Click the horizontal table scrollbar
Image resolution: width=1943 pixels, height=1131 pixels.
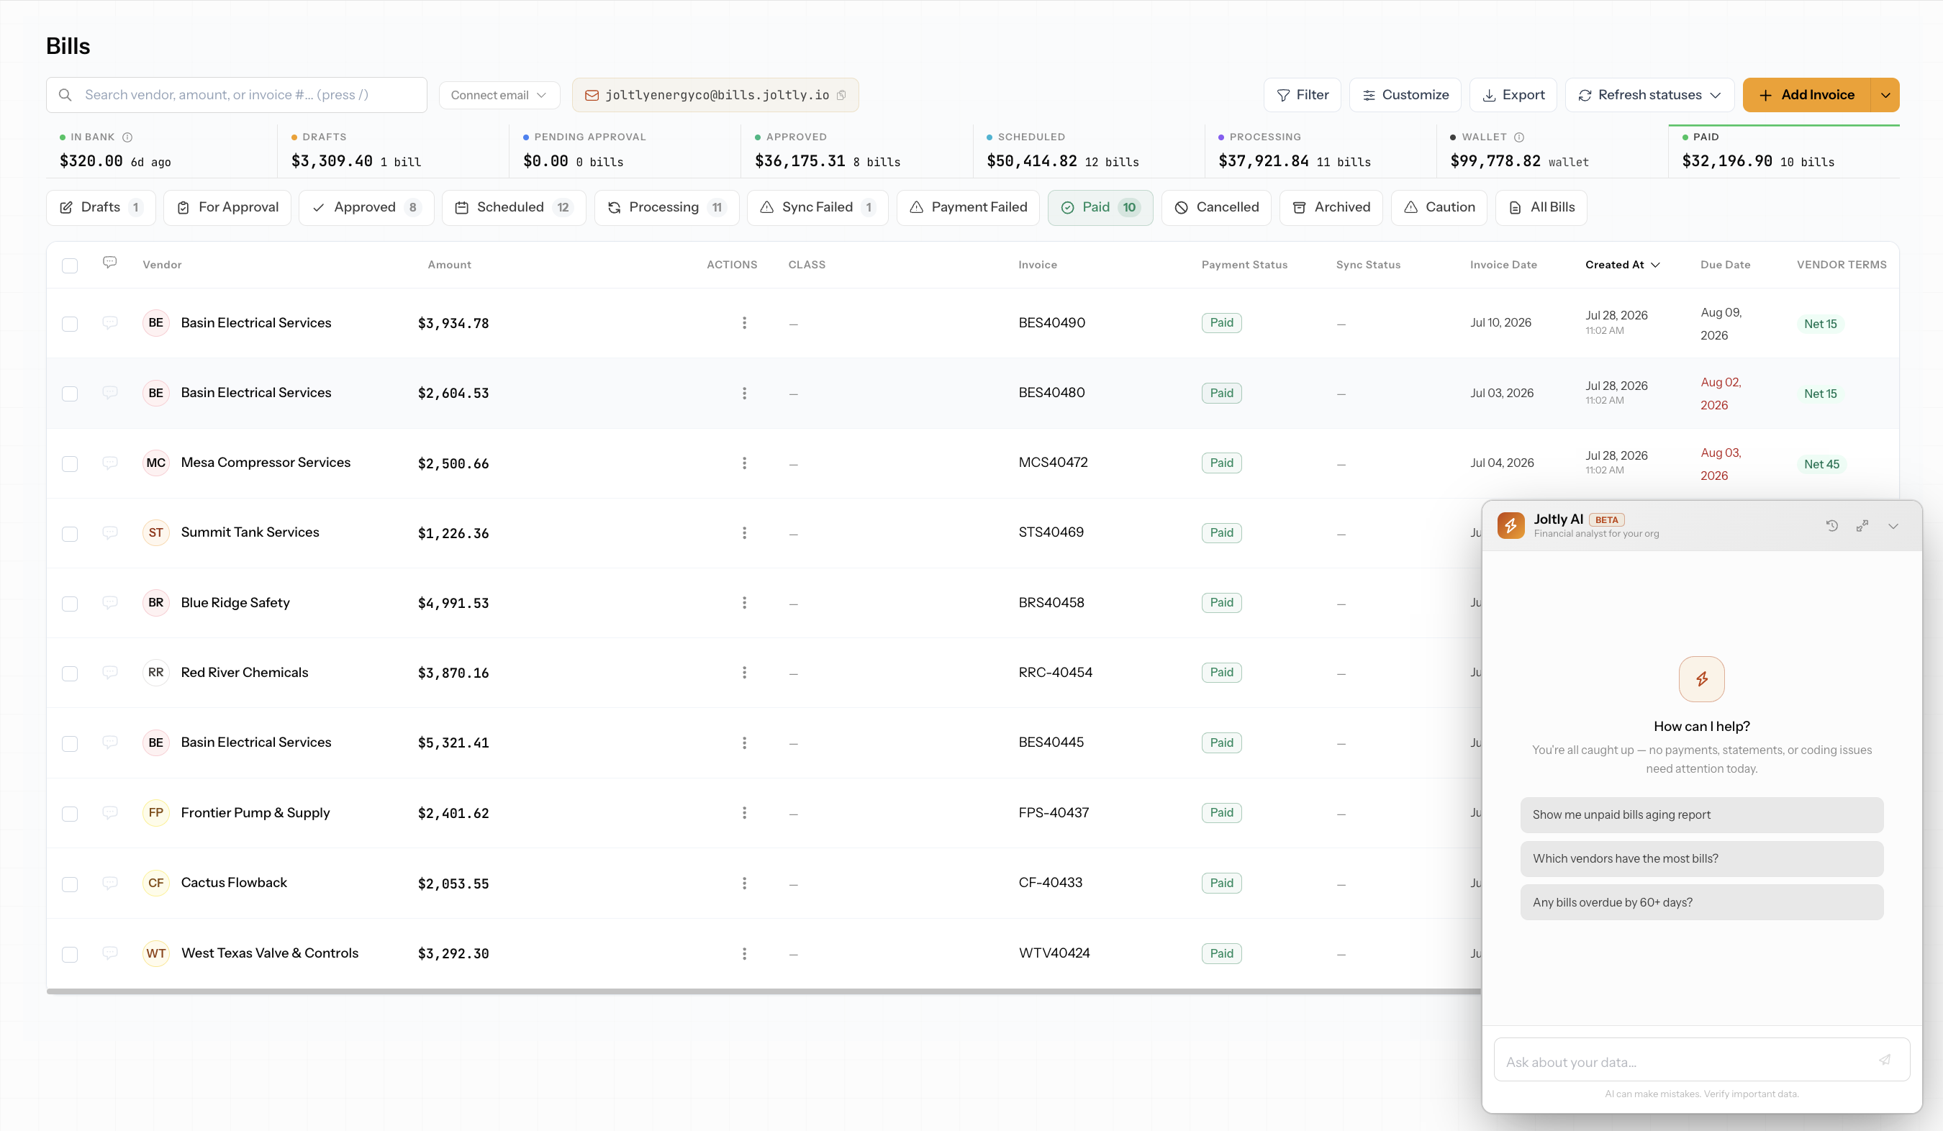click(x=764, y=991)
